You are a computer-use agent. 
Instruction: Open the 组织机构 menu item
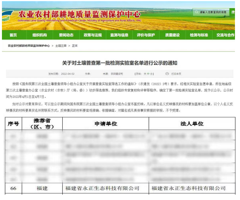(39, 35)
